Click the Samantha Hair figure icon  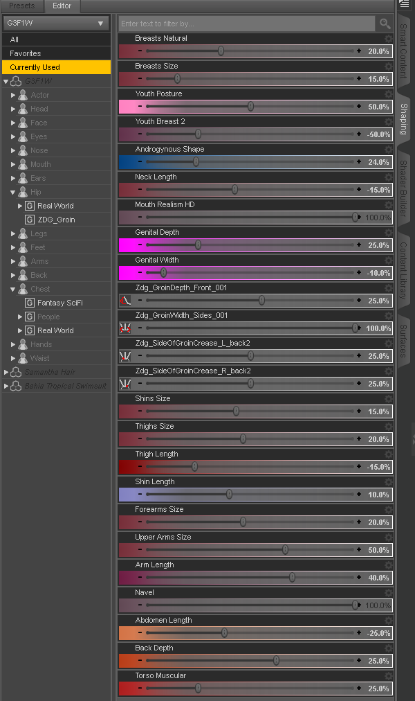[16, 373]
